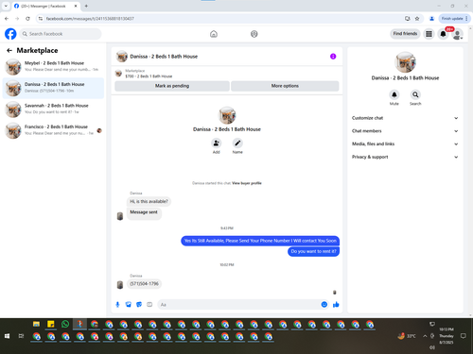Click the Finish update button in Chrome

(x=454, y=19)
